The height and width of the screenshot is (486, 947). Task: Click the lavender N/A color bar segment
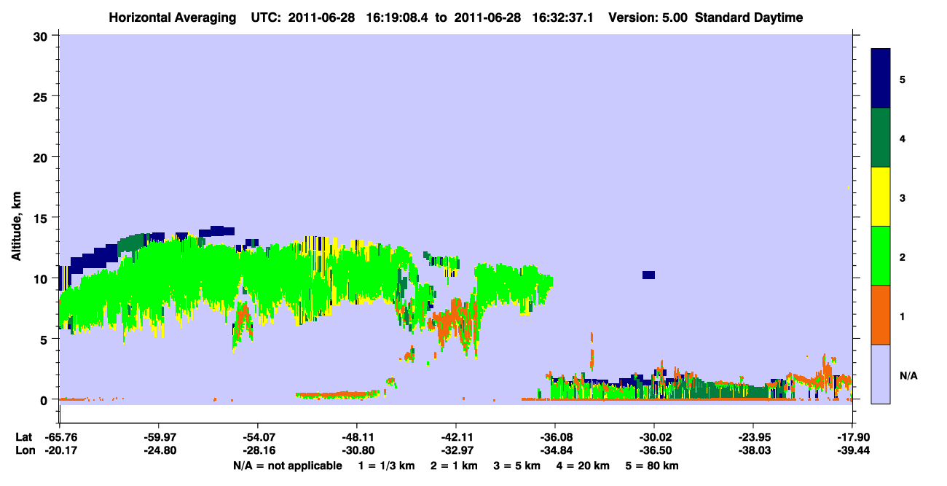[x=881, y=374]
